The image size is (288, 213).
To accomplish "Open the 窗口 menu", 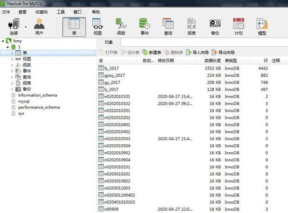I will point(77,12).
